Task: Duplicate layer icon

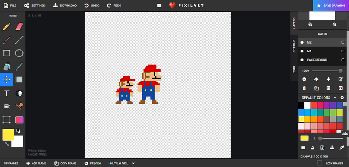Action: [x=316, y=88]
